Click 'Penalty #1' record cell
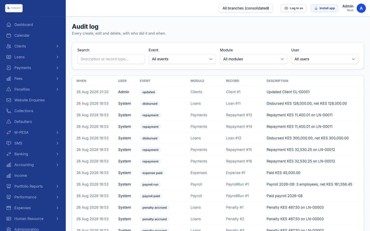370x231 pixels. pyautogui.click(x=235, y=207)
